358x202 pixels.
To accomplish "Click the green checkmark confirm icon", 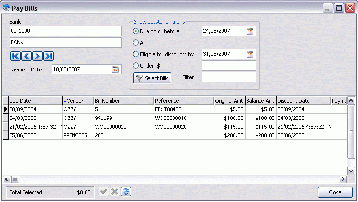I will [103, 192].
